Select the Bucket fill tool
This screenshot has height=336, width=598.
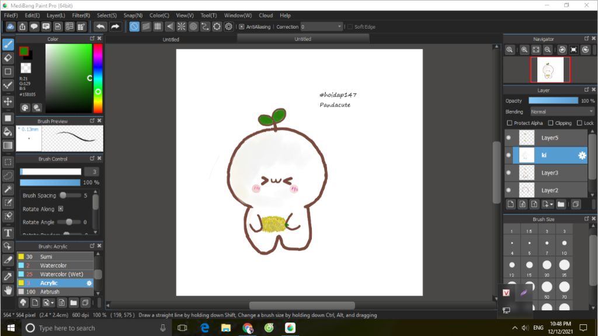(8, 132)
